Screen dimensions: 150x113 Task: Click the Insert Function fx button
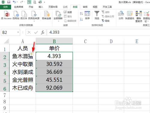(x=43, y=32)
